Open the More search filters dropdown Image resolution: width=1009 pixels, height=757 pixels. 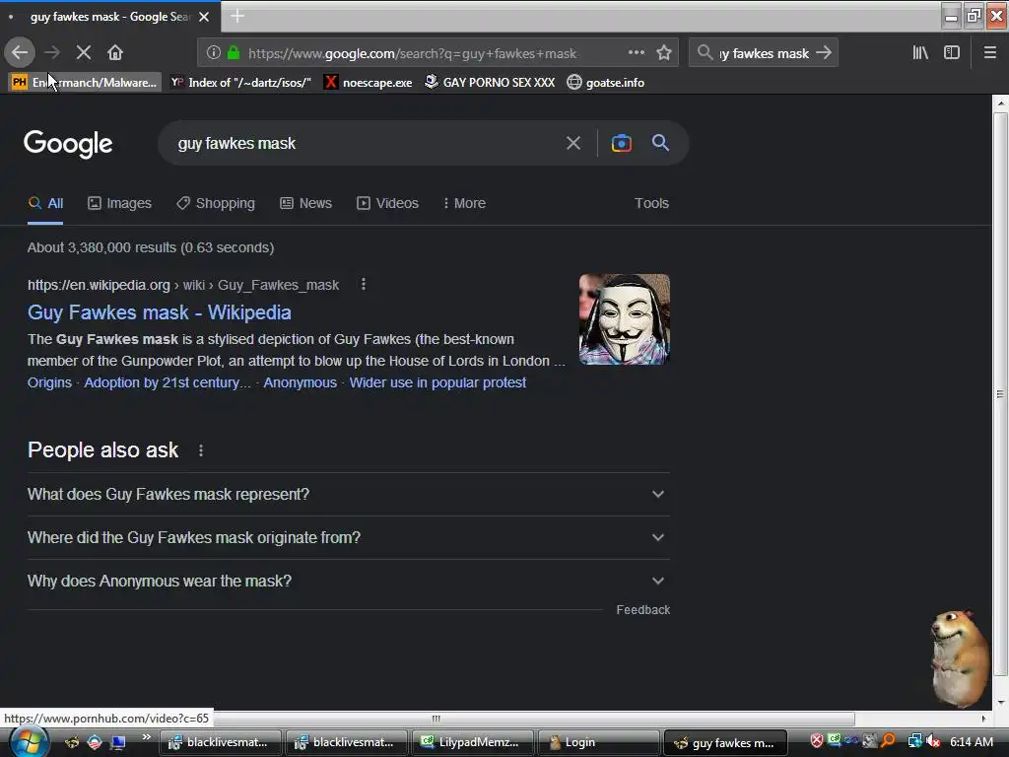click(x=464, y=203)
